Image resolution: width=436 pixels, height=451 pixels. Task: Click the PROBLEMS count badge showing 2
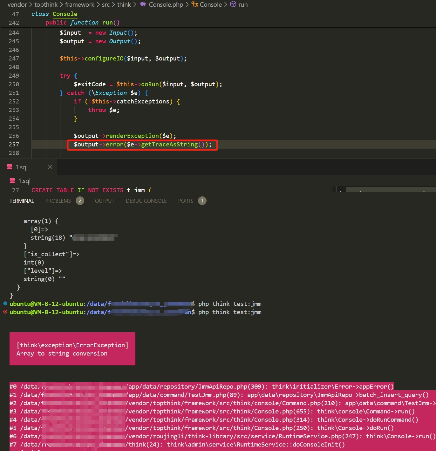pyautogui.click(x=80, y=201)
